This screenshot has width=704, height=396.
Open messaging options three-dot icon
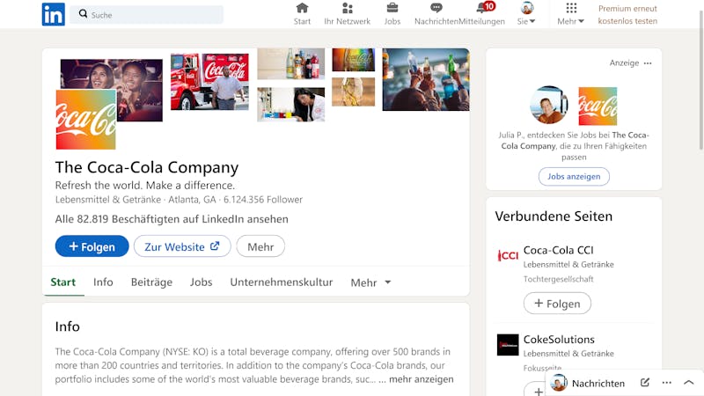pyautogui.click(x=667, y=383)
